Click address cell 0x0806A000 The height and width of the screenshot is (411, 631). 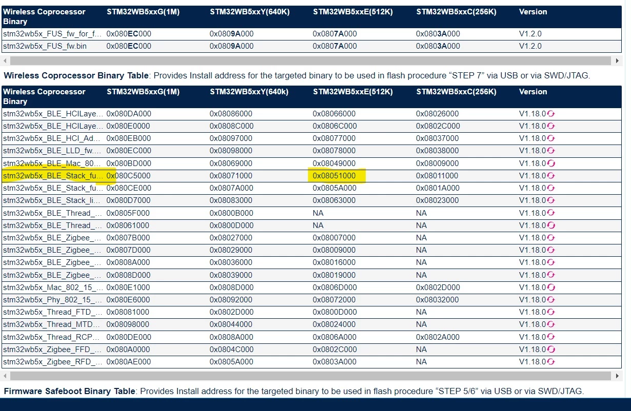point(334,337)
